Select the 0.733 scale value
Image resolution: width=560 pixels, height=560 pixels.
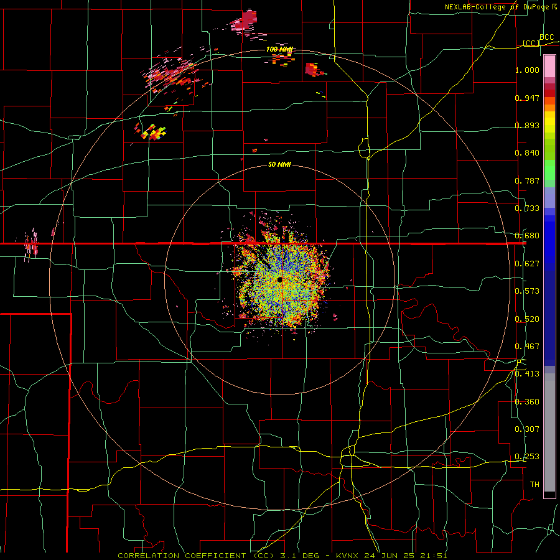click(x=527, y=208)
